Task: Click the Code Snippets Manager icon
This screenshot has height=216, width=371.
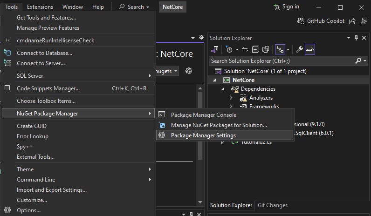Action: click(7, 88)
